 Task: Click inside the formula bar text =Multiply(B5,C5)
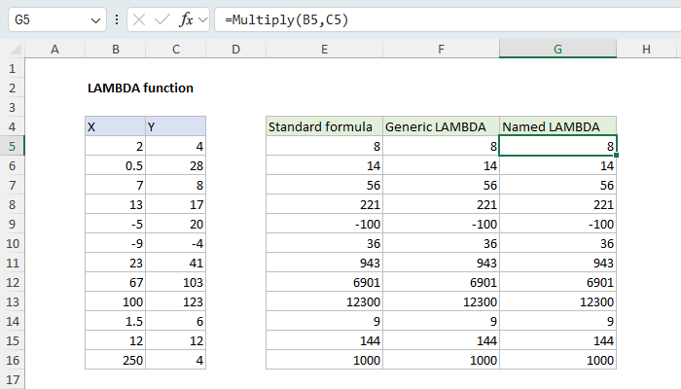(287, 20)
